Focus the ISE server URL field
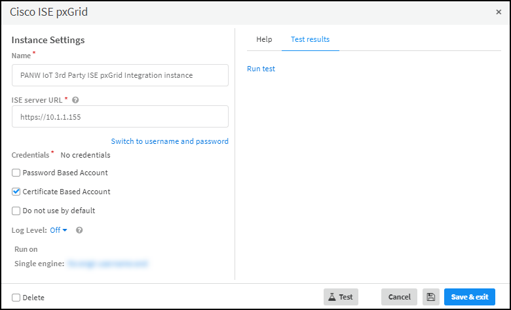Viewport: 511px width, 310px height. 120,117
